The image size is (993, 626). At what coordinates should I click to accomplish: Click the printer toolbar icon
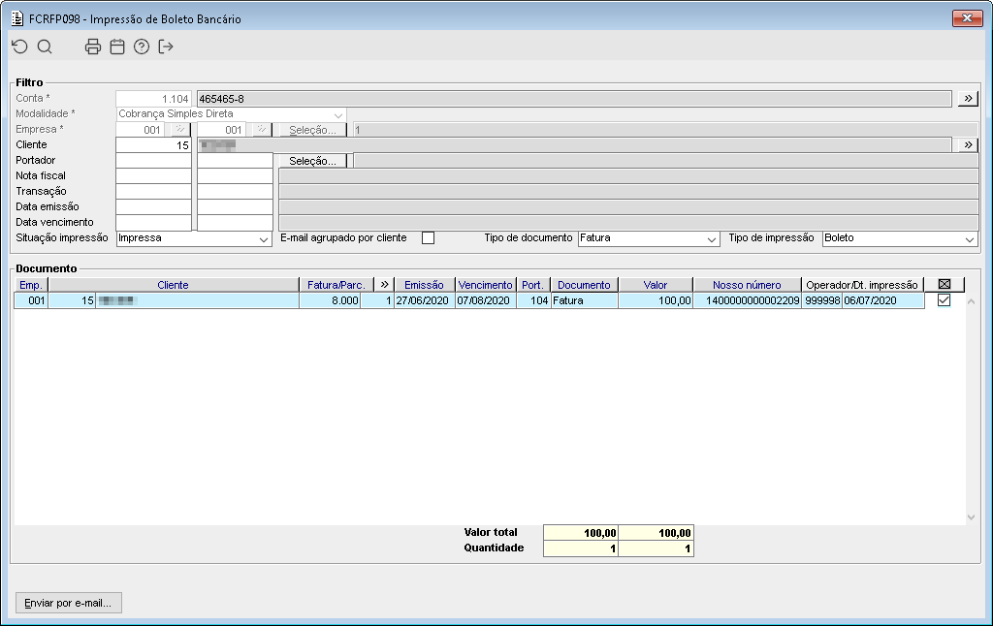(93, 47)
